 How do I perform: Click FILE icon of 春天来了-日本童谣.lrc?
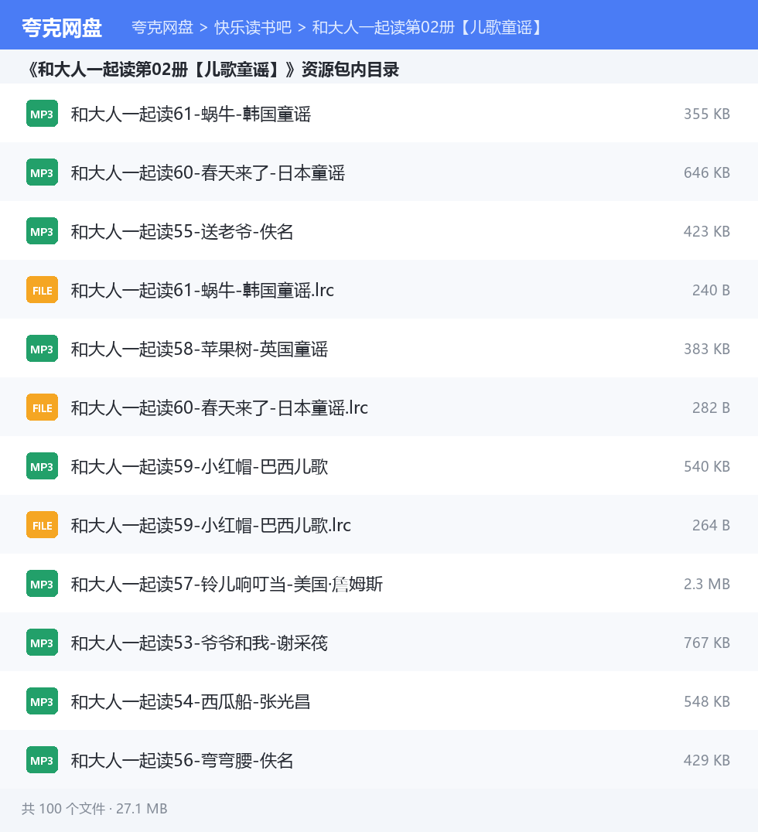coord(42,407)
